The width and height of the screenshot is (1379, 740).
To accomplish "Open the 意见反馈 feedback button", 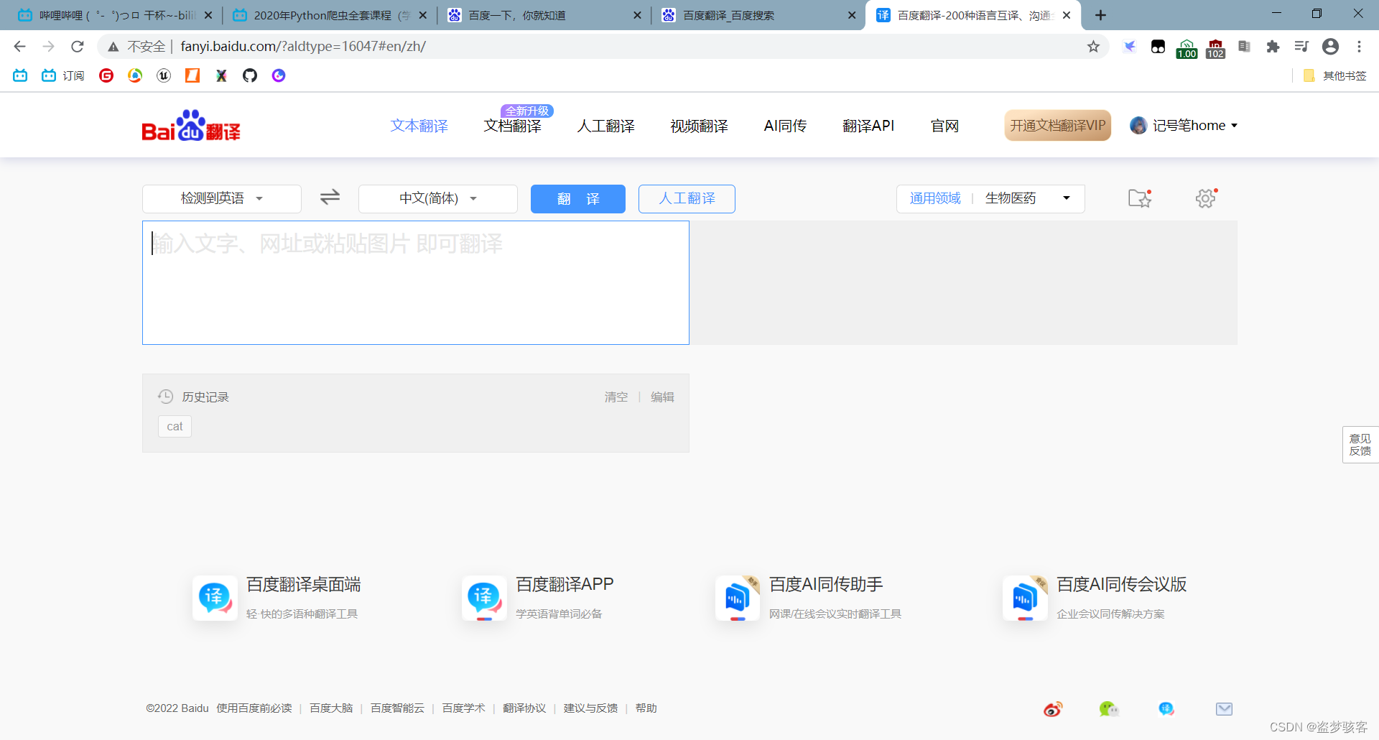I will [1360, 445].
